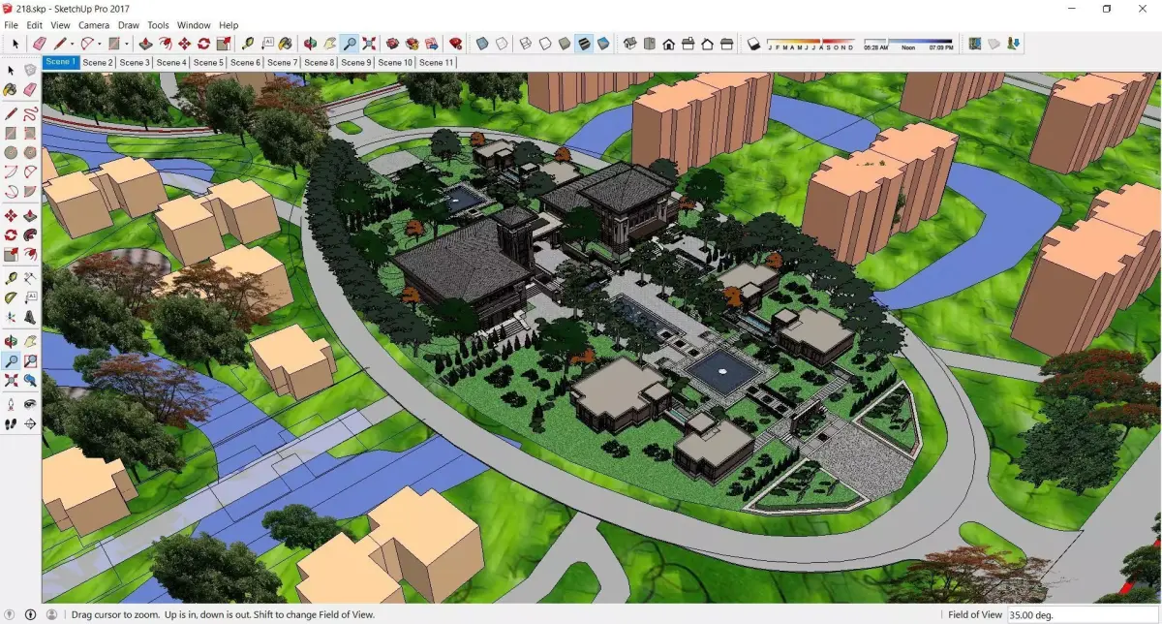
Task: Activate the Push/Pull tool in top toolbar
Action: 145,44
